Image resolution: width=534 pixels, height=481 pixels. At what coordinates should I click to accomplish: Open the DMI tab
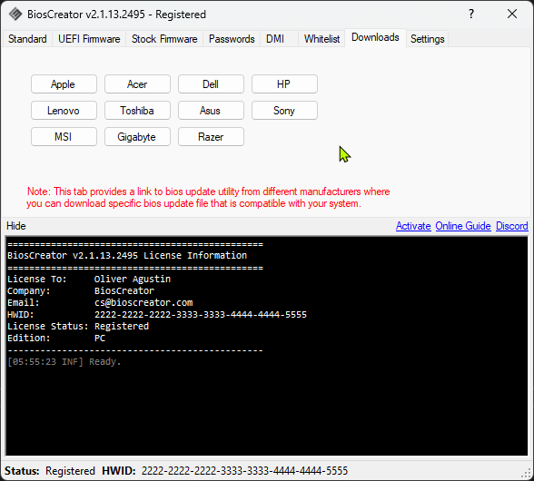[x=275, y=39]
